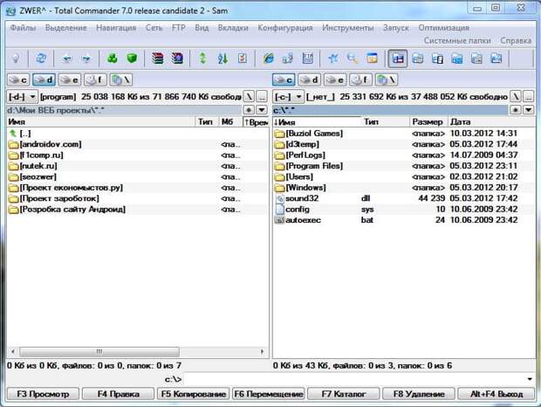Image resolution: width=541 pixels, height=407 pixels.
Task: Click the Internet Explorer globe icon
Action: pyautogui.click(x=268, y=59)
